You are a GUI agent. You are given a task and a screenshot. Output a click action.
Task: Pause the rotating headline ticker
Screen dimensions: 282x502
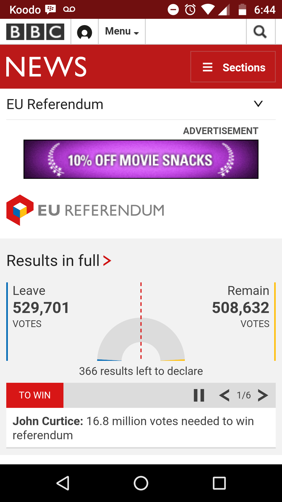point(199,395)
